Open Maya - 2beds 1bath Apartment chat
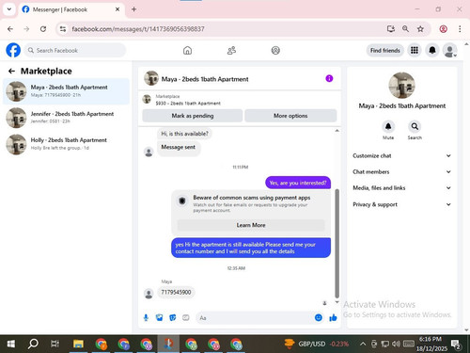470x353 pixels. point(66,91)
